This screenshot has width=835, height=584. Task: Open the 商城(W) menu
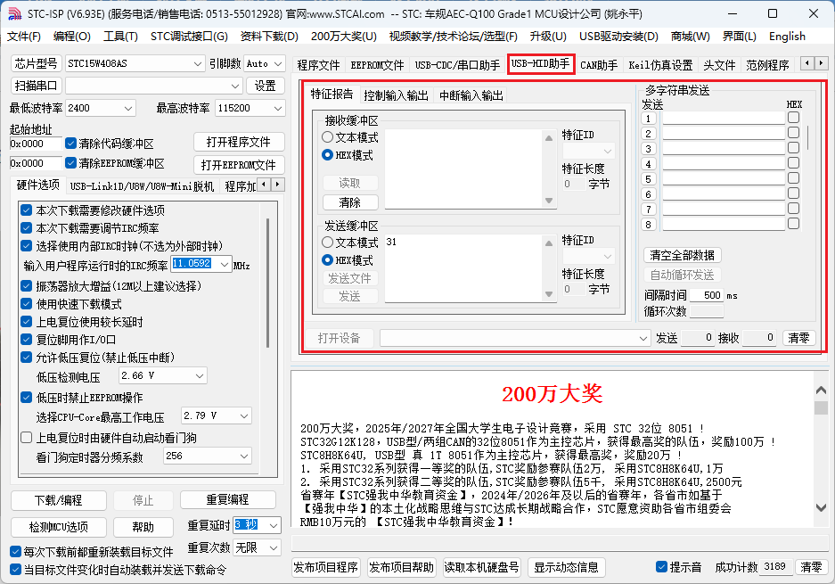pyautogui.click(x=690, y=37)
